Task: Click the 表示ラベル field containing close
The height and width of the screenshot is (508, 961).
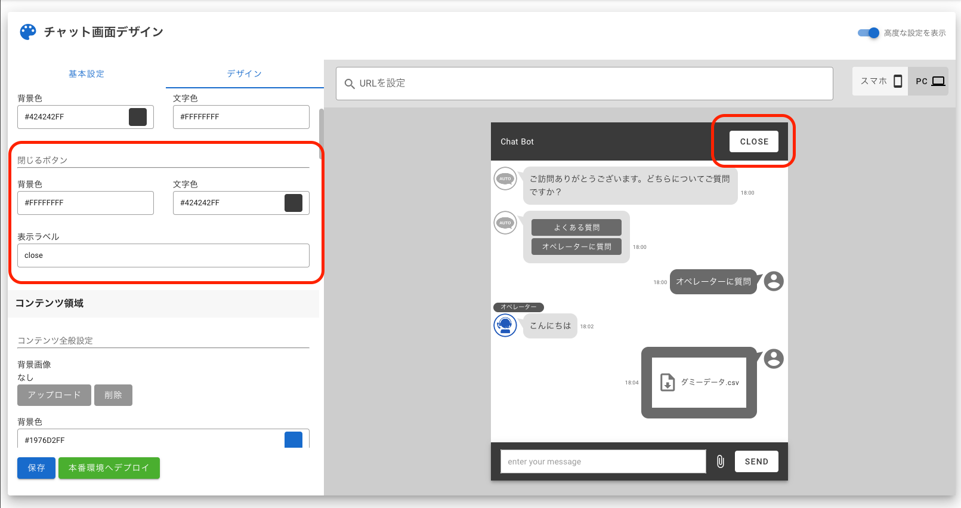Action: (163, 255)
